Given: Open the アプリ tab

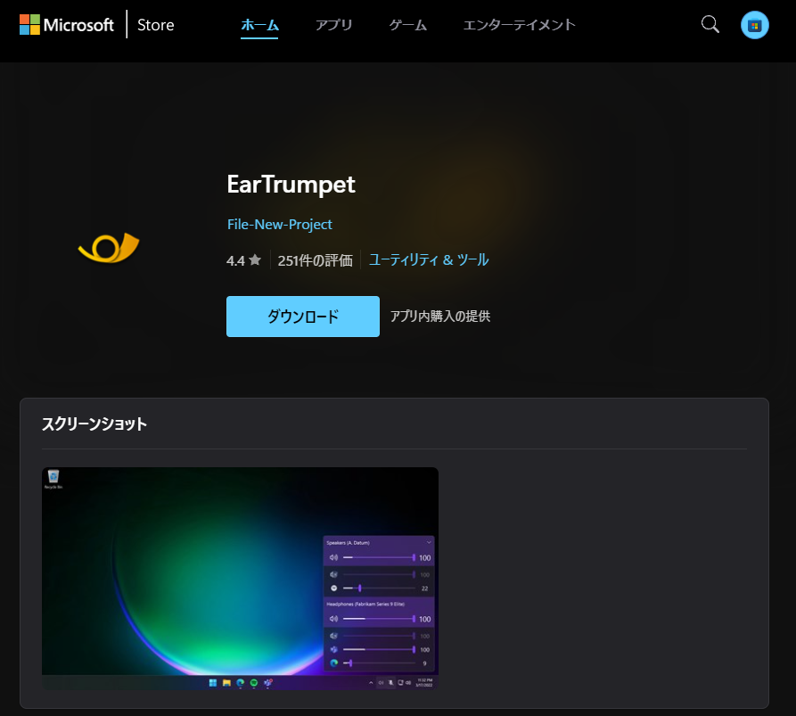Looking at the screenshot, I should [333, 25].
